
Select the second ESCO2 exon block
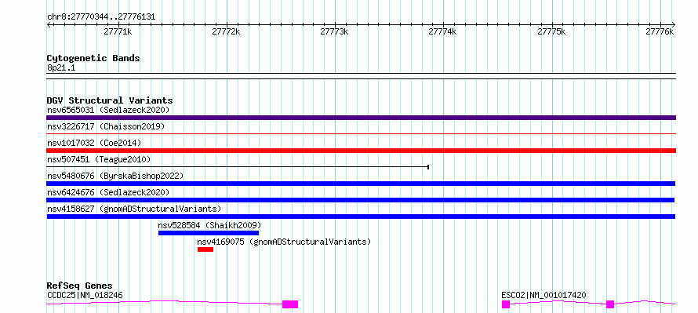[x=610, y=304]
